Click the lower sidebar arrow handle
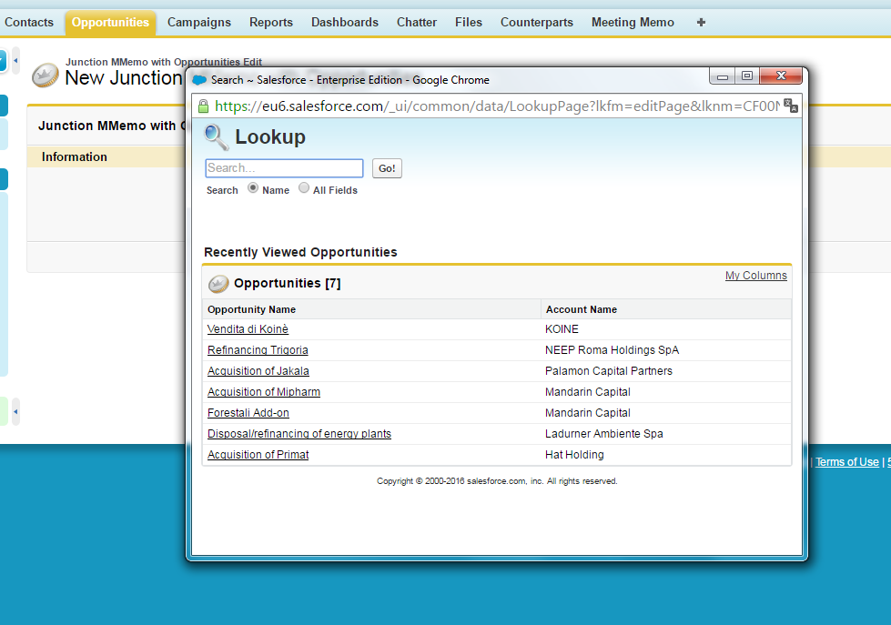The height and width of the screenshot is (625, 891). (15, 411)
